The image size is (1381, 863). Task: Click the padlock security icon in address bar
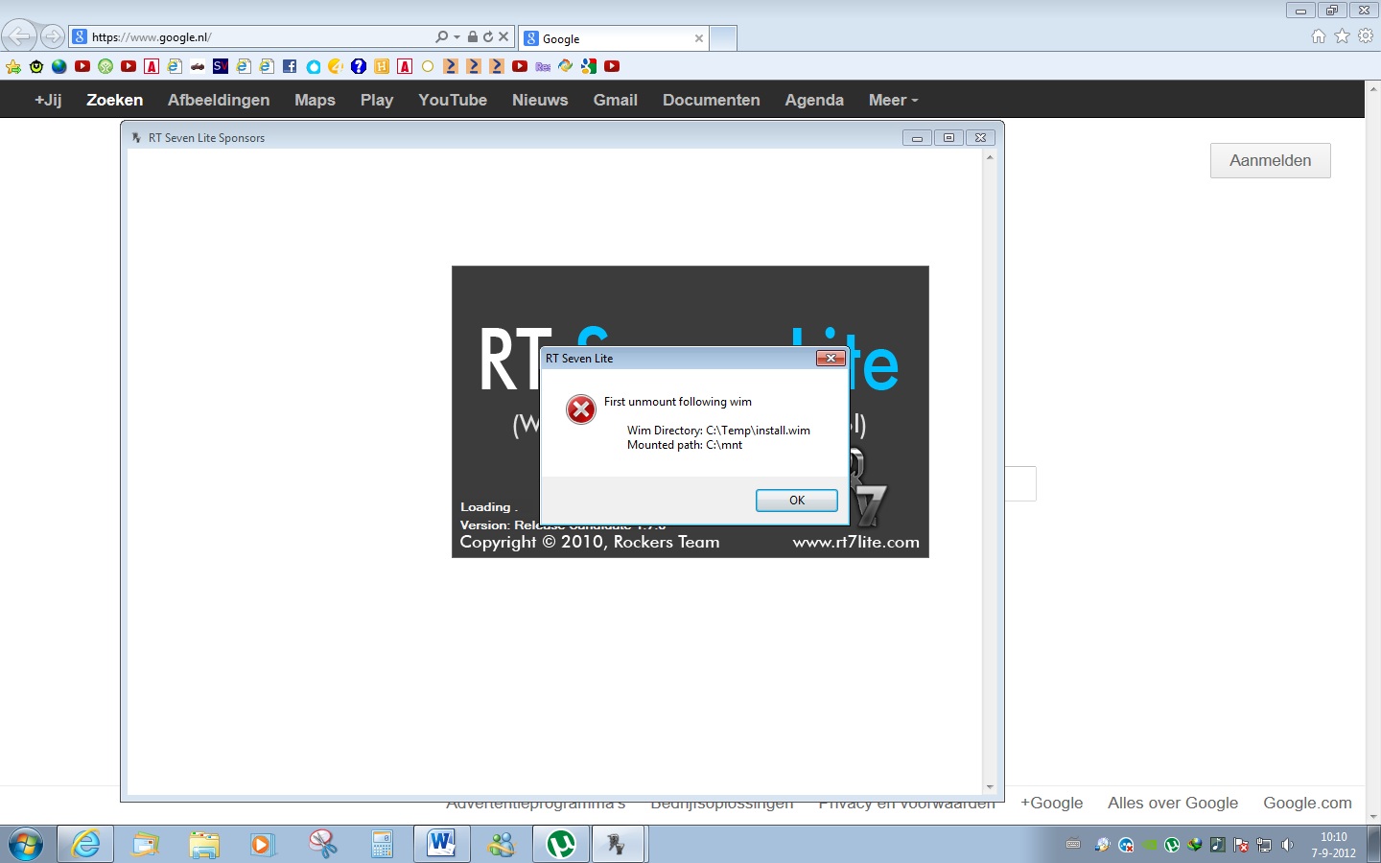[x=473, y=37]
